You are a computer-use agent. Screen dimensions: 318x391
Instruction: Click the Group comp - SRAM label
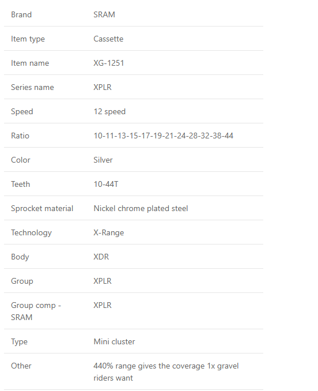(x=36, y=311)
